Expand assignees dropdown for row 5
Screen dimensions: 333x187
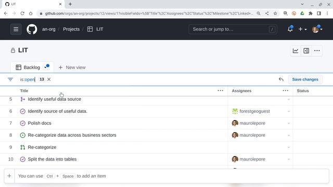289,99
